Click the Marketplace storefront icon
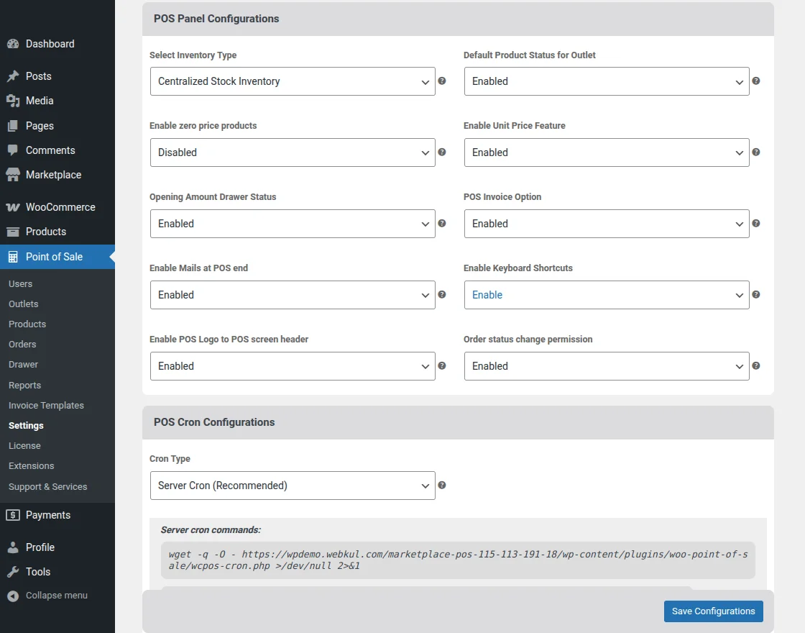 point(13,175)
